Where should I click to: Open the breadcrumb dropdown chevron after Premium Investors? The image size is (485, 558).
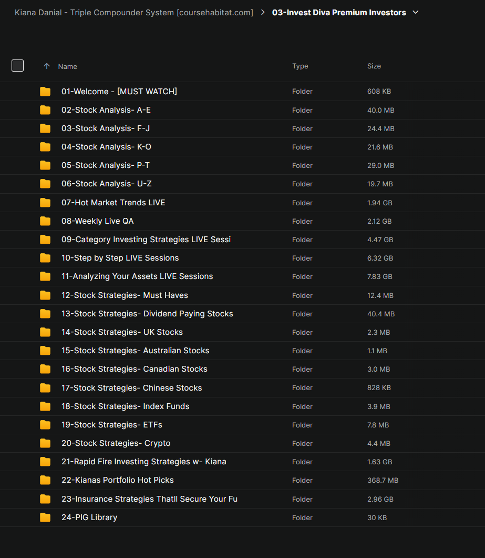[x=415, y=13]
